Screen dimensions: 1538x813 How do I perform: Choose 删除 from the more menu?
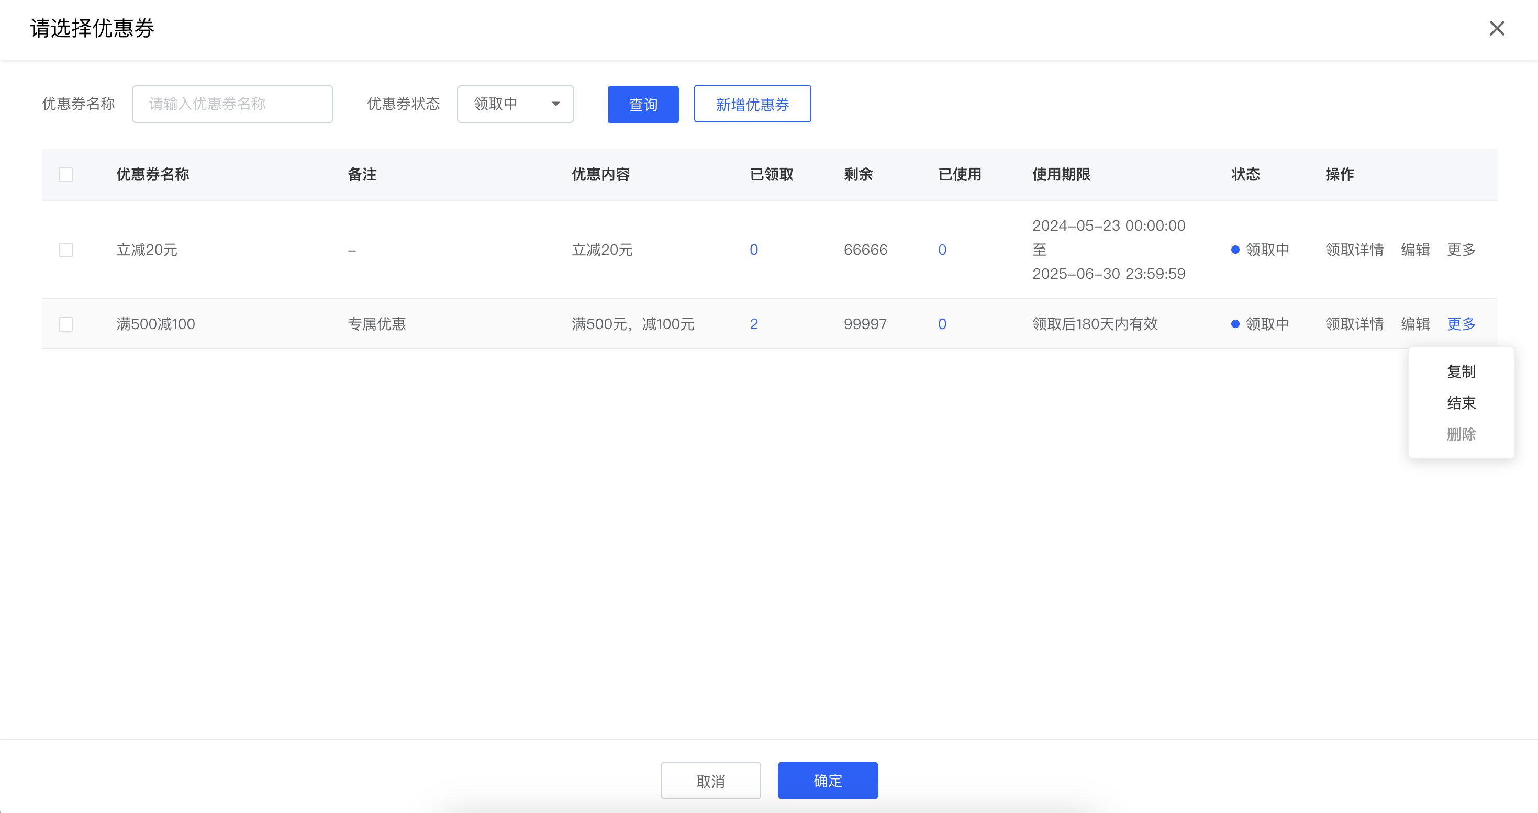[x=1461, y=434]
